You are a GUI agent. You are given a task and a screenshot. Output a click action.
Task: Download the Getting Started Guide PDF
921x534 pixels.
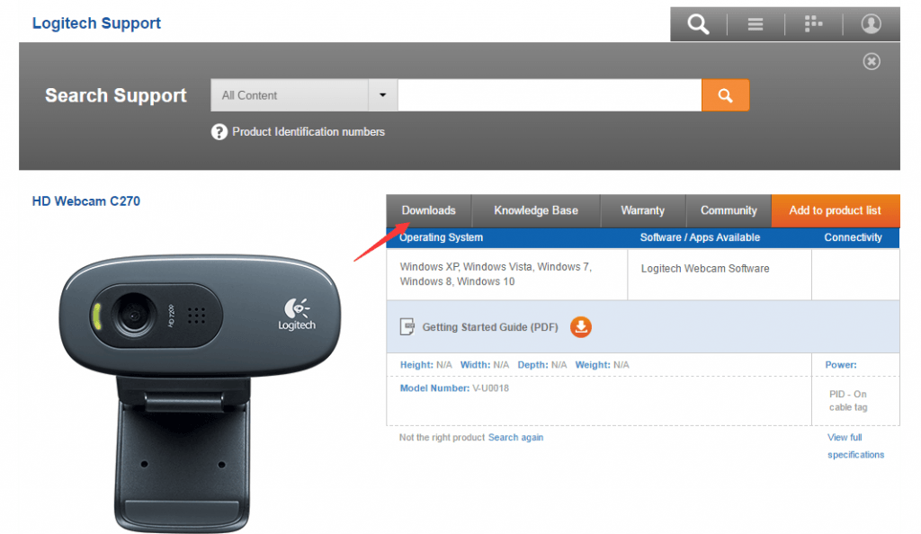580,327
